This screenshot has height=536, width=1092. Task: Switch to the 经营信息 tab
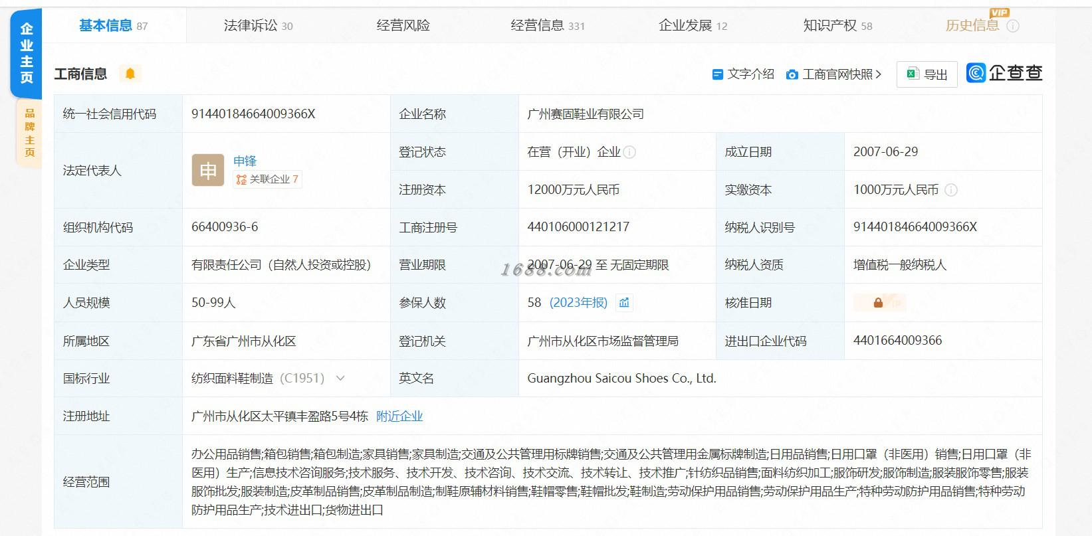pos(548,25)
